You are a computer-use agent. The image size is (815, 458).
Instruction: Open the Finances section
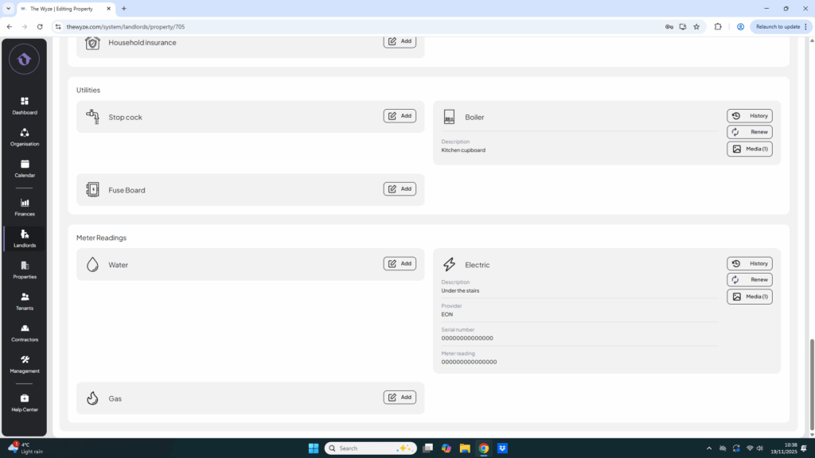[x=24, y=207]
